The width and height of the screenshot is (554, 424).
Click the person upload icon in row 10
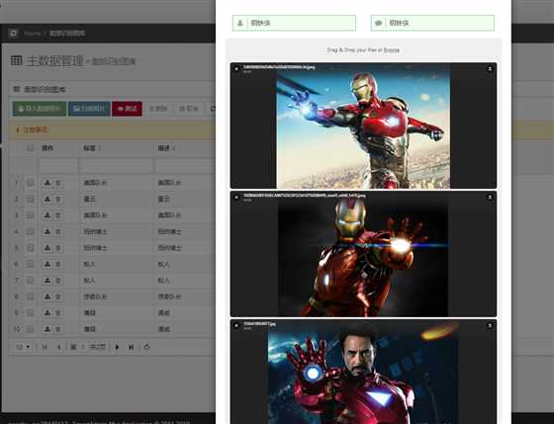pyautogui.click(x=47, y=329)
